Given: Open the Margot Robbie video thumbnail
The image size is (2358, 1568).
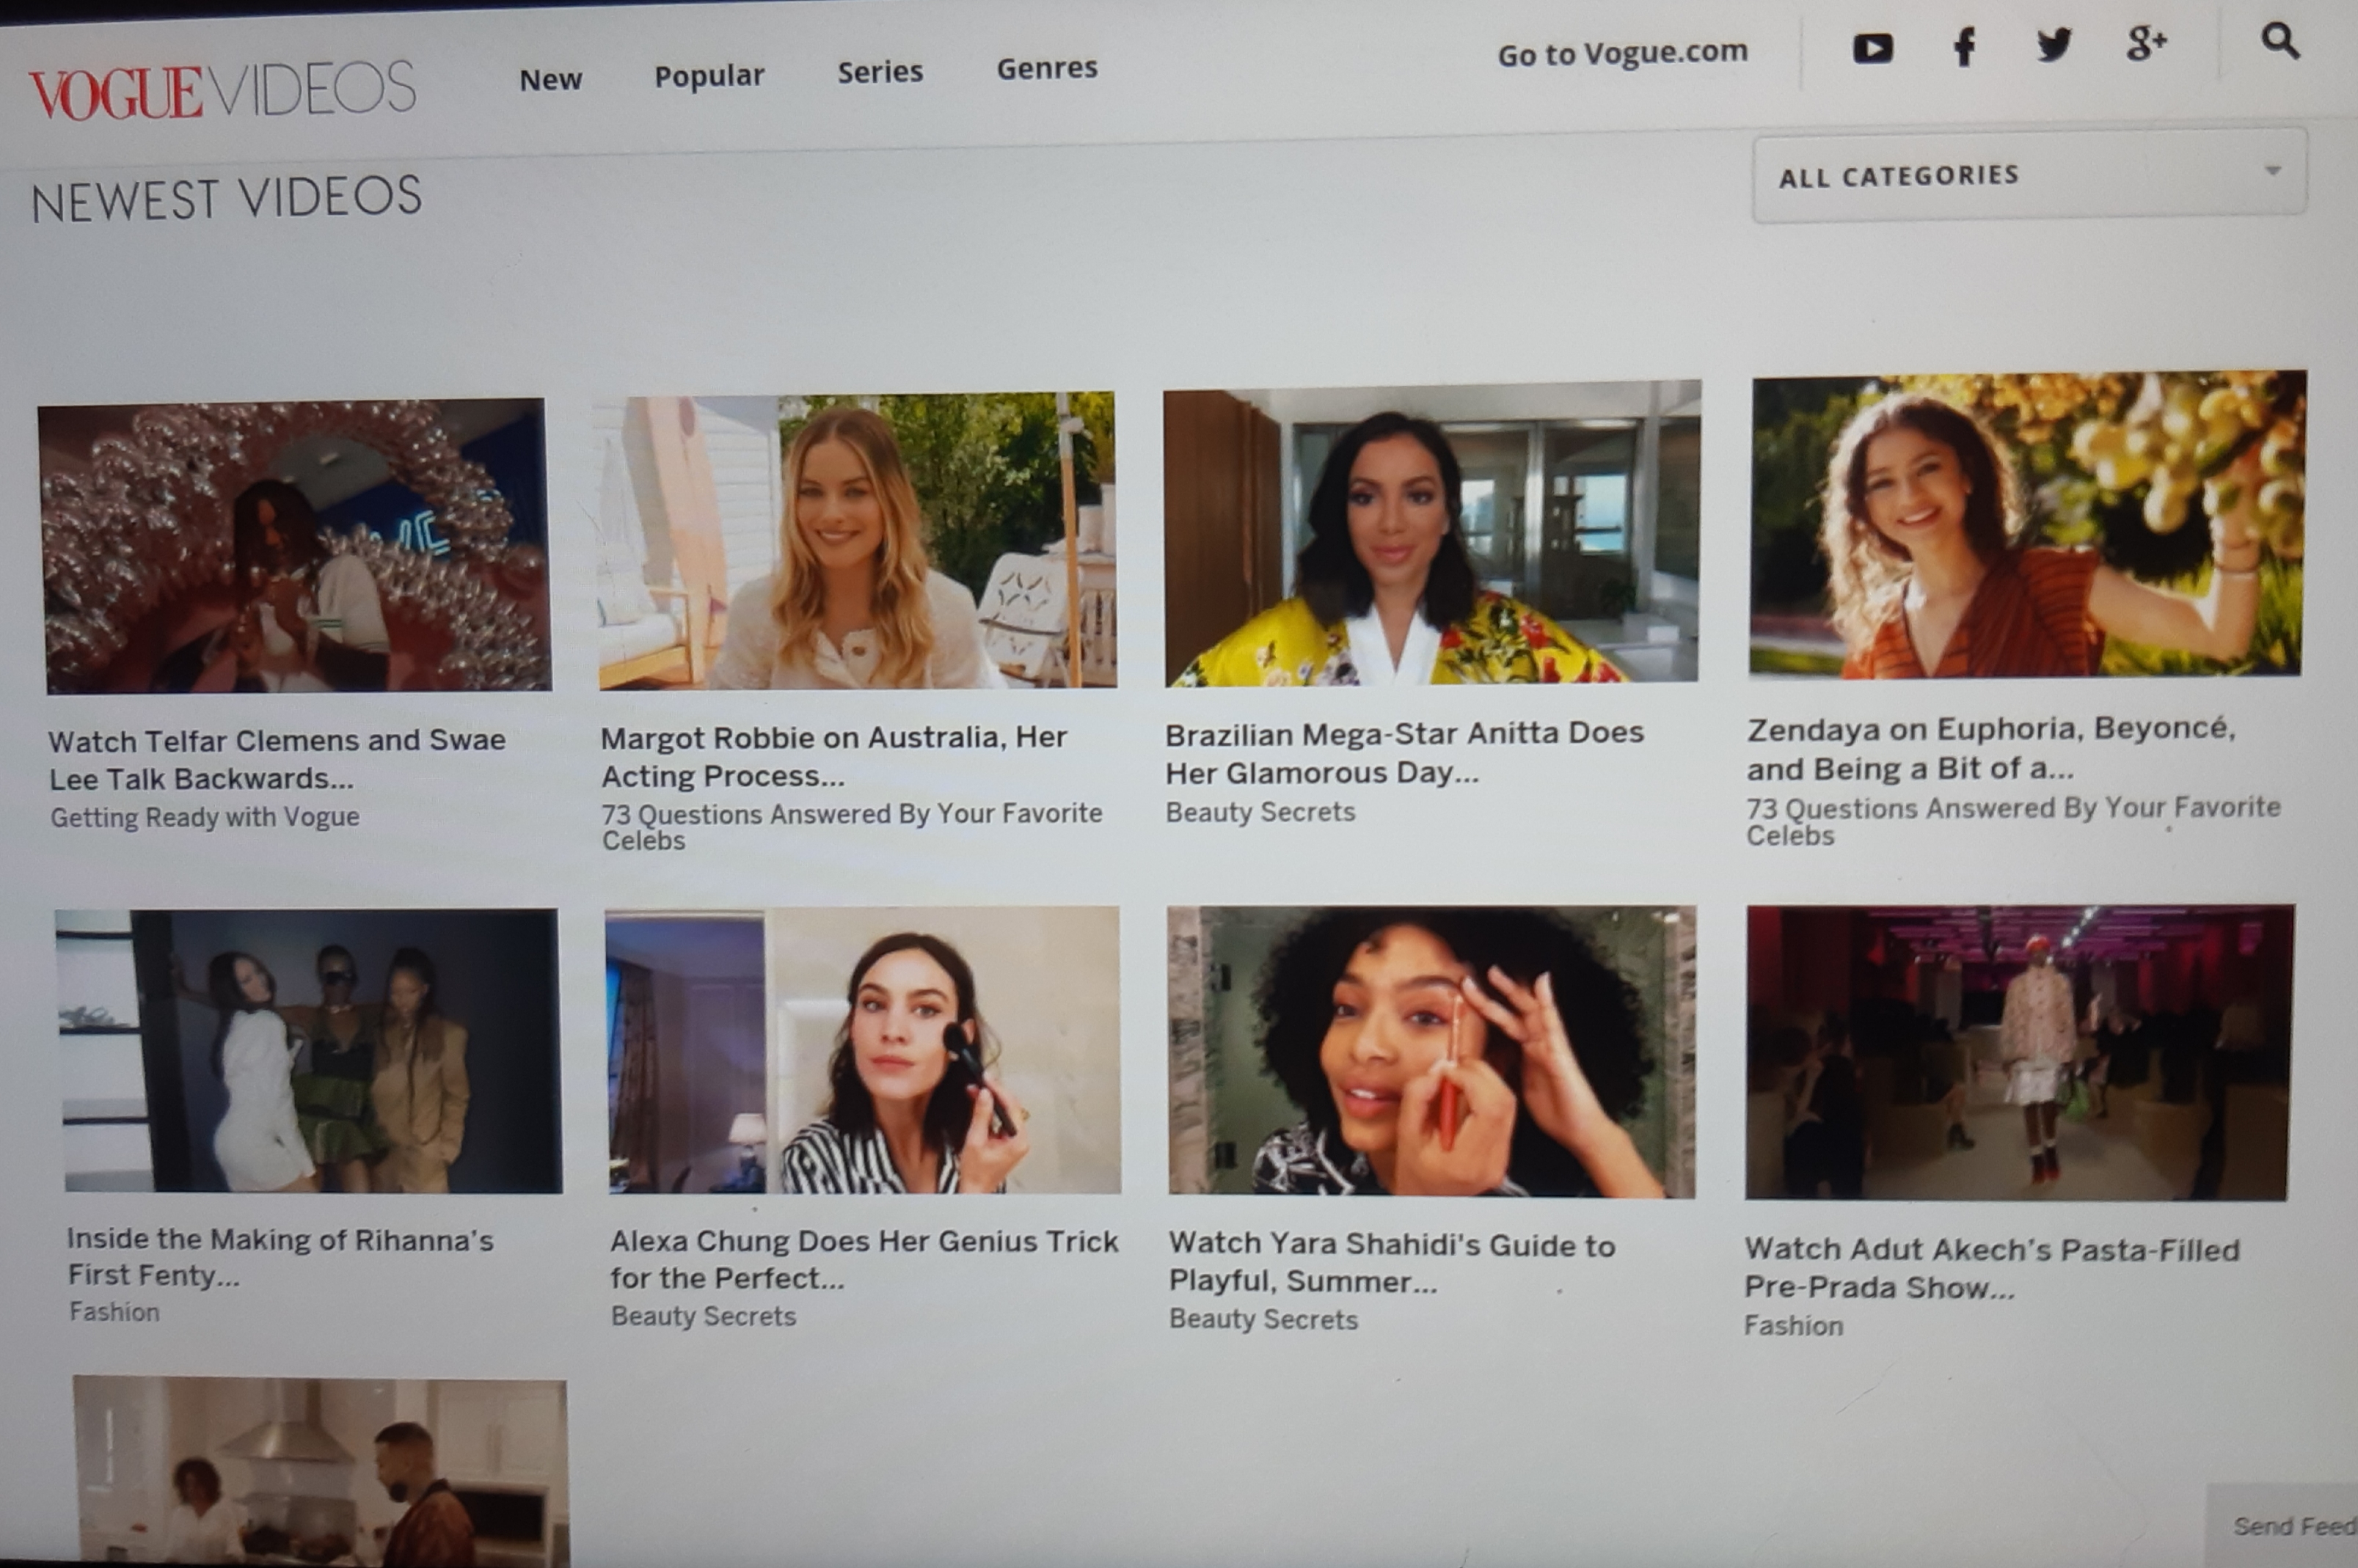Looking at the screenshot, I should pyautogui.click(x=856, y=541).
